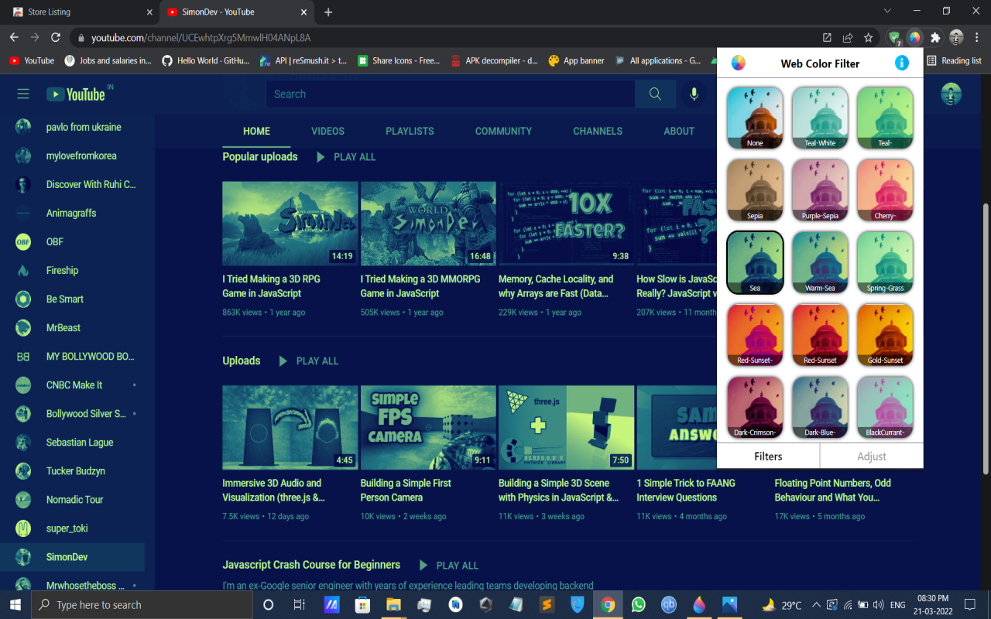Apply the Purple-Sepia filter

(x=820, y=190)
